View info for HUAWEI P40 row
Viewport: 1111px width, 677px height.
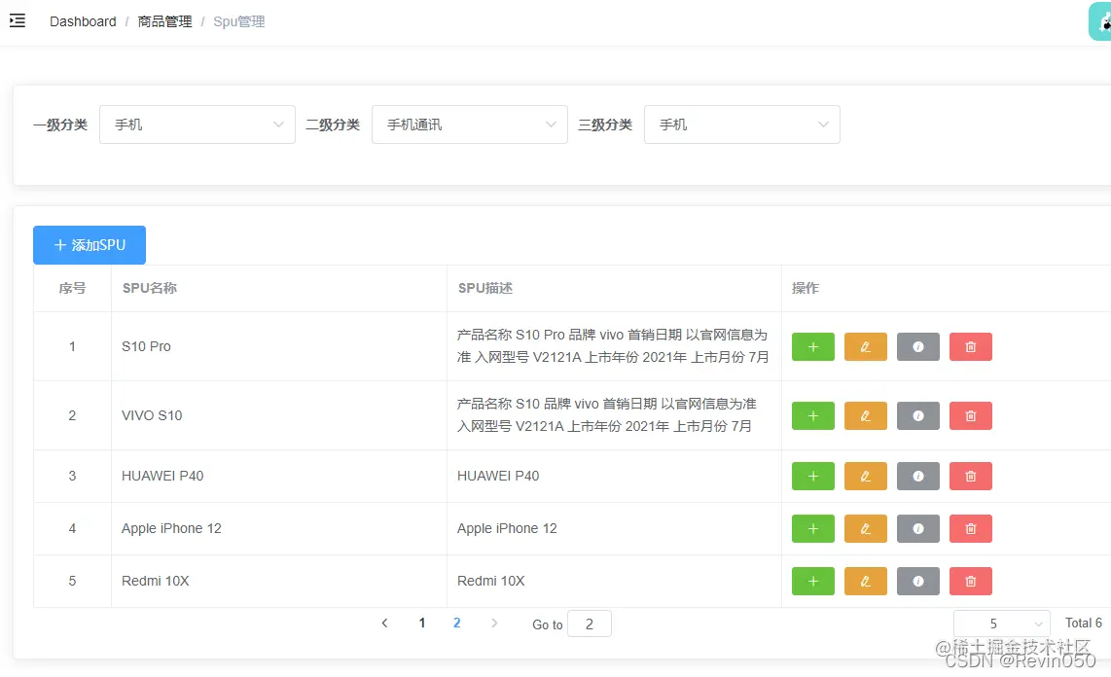(x=917, y=476)
